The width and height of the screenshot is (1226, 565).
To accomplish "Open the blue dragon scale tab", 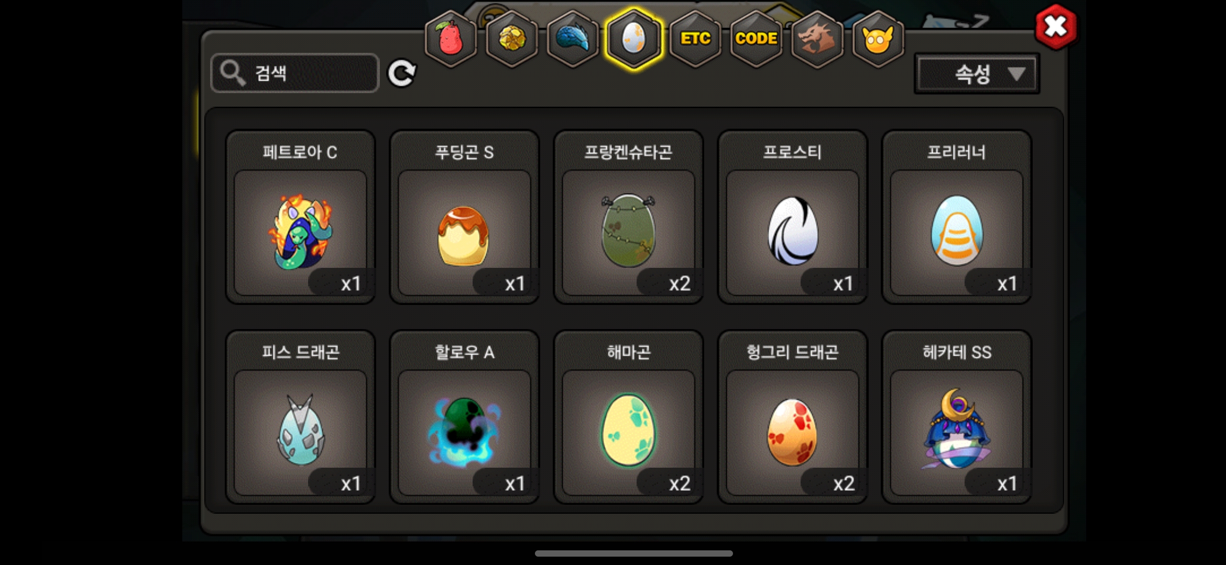I will (x=573, y=39).
